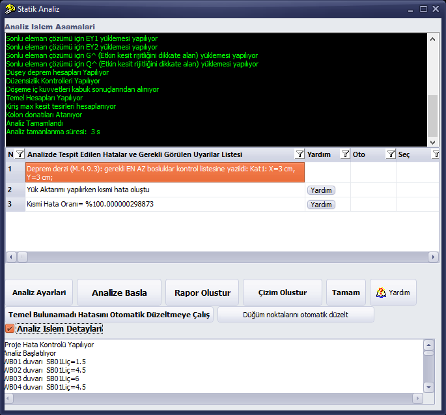The width and height of the screenshot is (446, 415).
Task: Click Yardım button for Kısmi Hata Oranı row
Action: tap(321, 205)
